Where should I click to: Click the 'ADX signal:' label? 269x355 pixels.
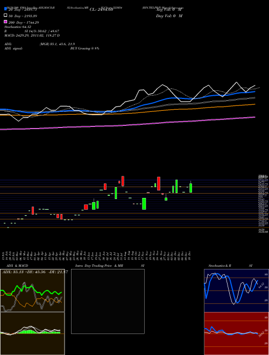tap(13, 48)
